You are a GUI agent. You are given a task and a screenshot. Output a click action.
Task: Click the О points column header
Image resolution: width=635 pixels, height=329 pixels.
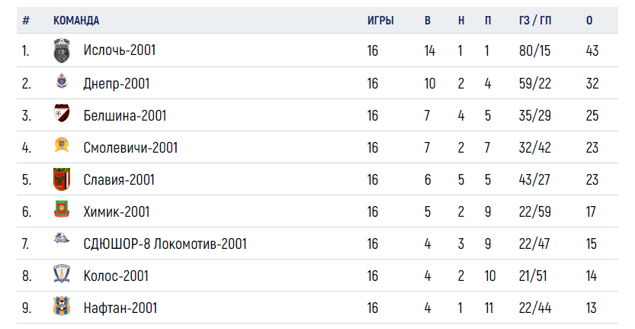[589, 21]
